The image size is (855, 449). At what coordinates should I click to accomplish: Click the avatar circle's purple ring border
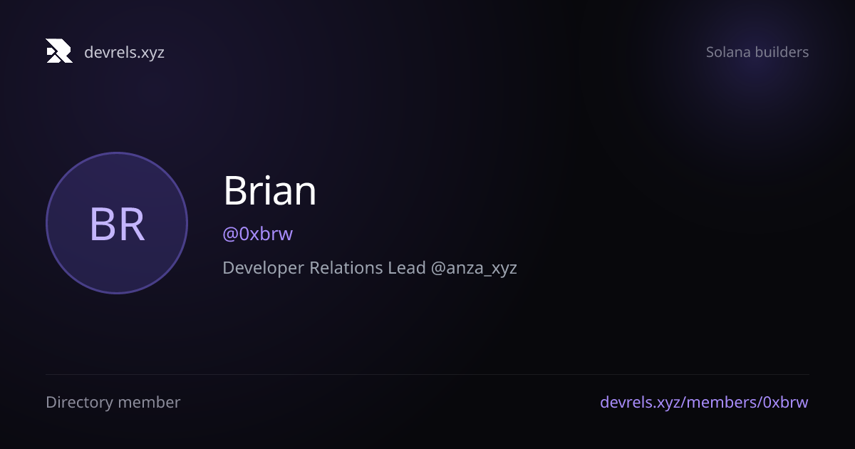pyautogui.click(x=117, y=153)
